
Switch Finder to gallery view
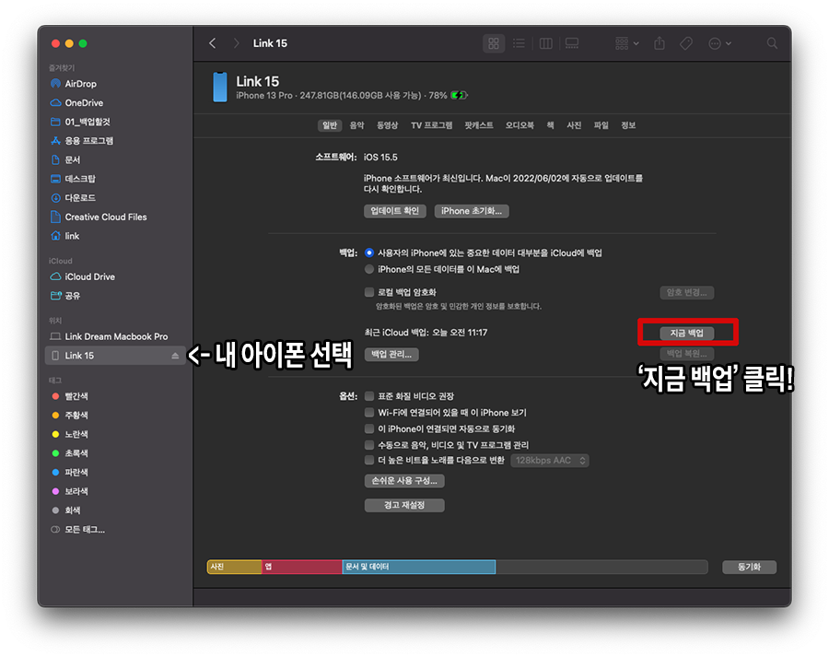pyautogui.click(x=572, y=43)
